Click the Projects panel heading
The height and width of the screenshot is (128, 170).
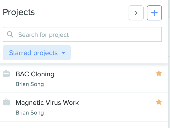point(19,12)
